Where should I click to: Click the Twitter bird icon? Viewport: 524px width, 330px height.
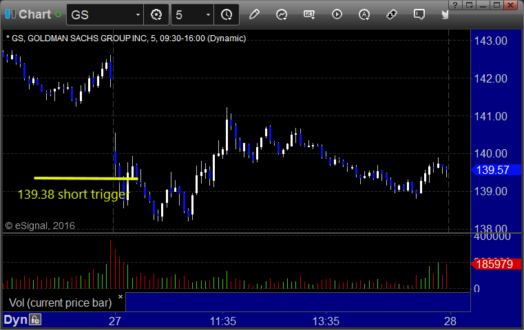pos(445,14)
